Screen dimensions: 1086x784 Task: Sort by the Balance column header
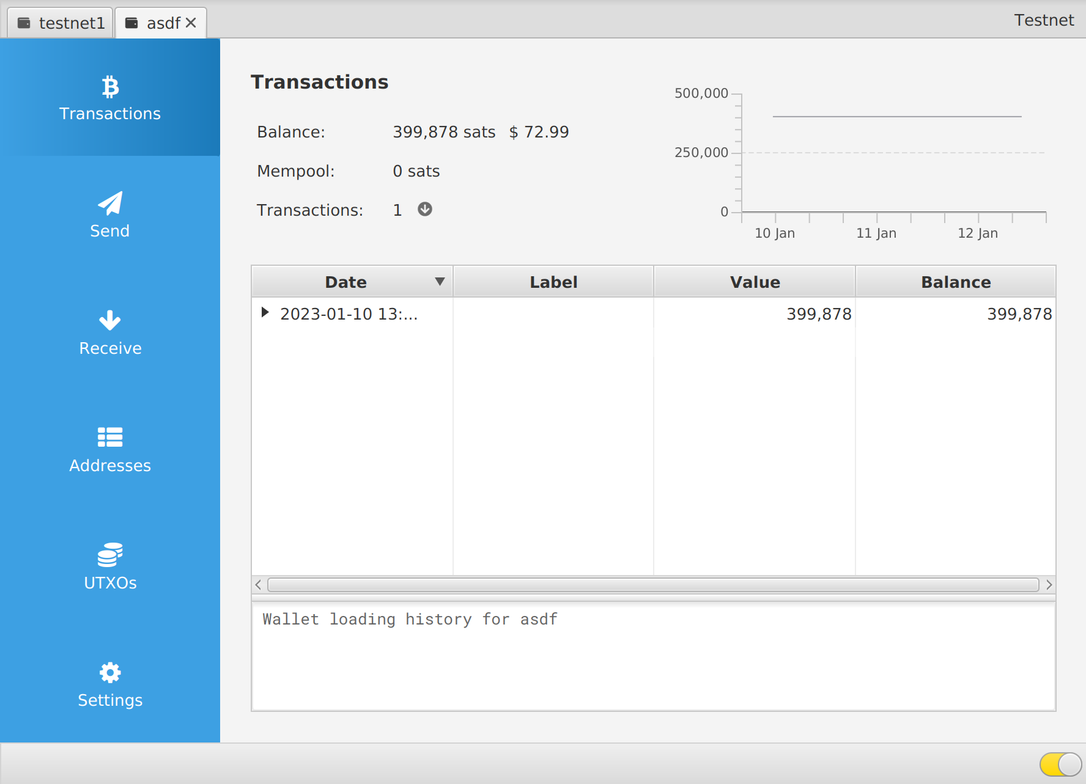pos(955,282)
